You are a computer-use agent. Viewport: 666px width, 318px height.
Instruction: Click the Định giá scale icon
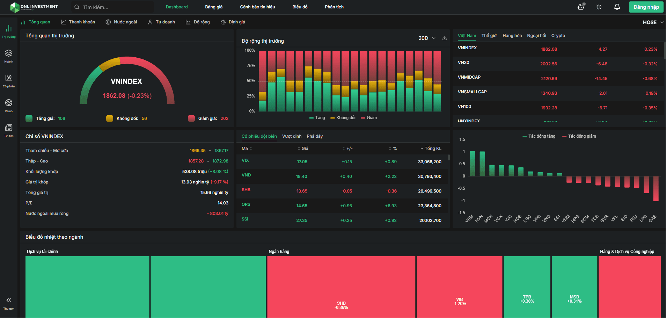click(223, 22)
